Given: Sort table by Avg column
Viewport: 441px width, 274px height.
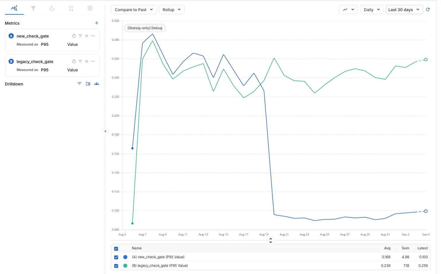Looking at the screenshot, I should 387,248.
